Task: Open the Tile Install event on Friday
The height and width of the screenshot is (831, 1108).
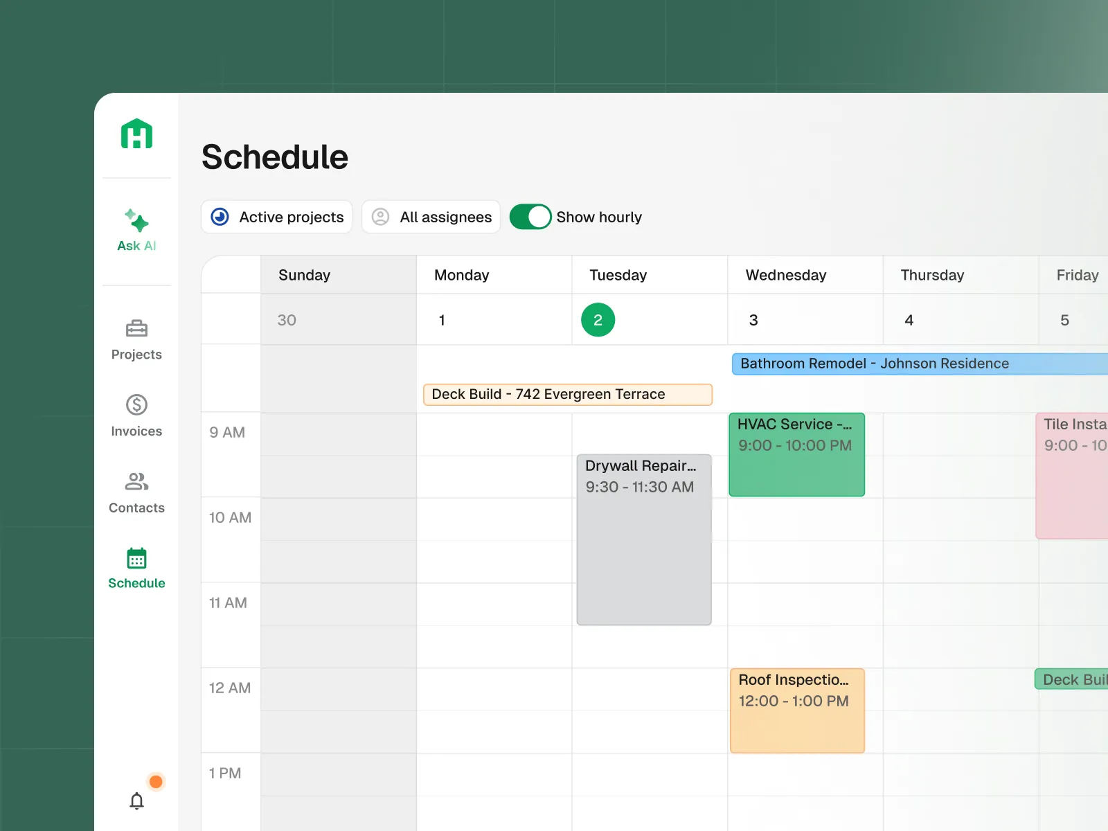Action: (1072, 476)
